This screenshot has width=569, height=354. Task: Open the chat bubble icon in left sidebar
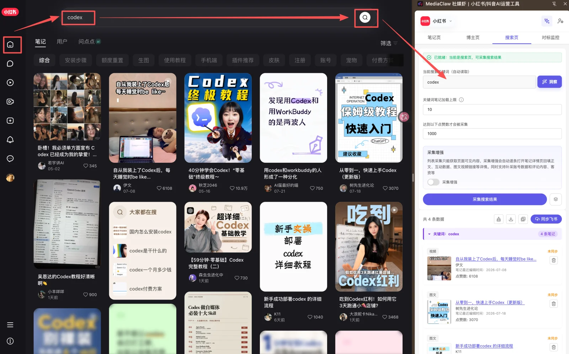point(10,64)
